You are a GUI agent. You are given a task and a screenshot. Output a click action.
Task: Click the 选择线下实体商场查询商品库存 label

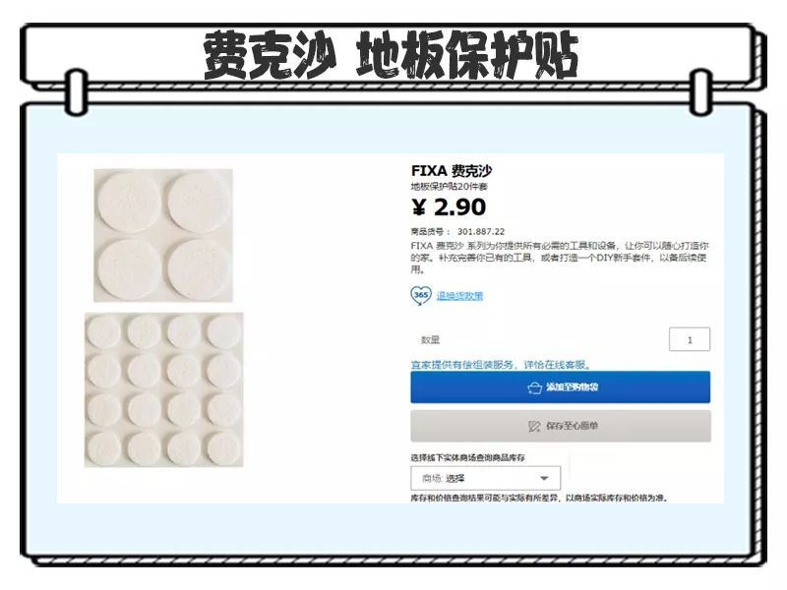coord(468,457)
